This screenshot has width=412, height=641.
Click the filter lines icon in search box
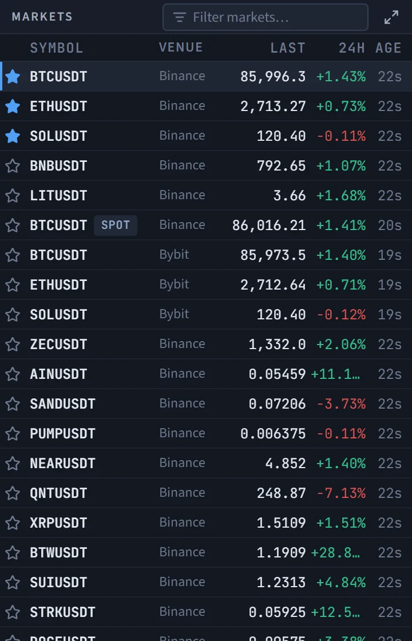180,17
